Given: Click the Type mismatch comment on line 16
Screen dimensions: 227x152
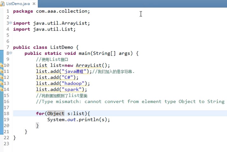Looking at the screenshot, I should pos(130,101).
